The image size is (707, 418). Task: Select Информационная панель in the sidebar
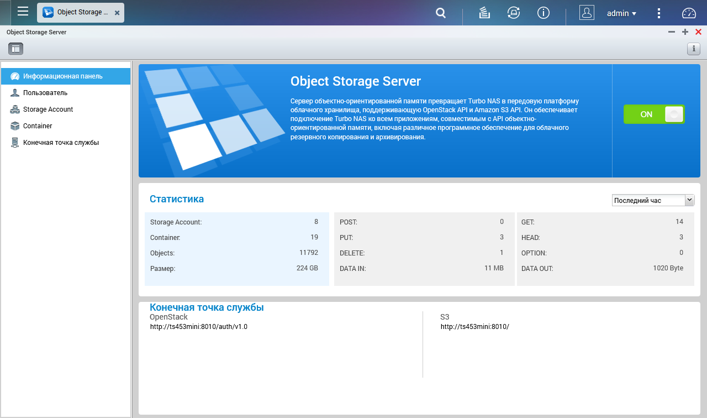pyautogui.click(x=62, y=76)
